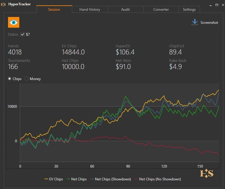Image resolution: width=225 pixels, height=189 pixels.
Task: Click the Net Chips legend entry
Action: point(76,179)
